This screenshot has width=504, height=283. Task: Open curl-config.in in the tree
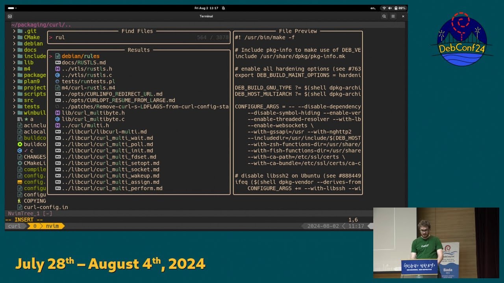click(46, 207)
